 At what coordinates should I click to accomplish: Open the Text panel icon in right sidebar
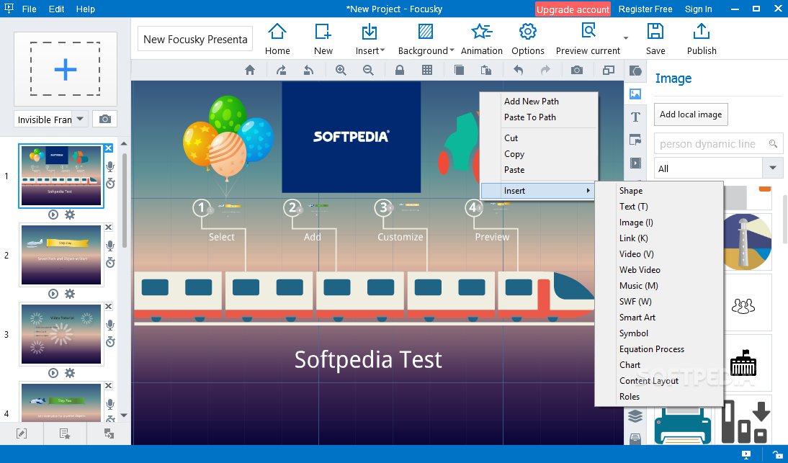pos(635,117)
